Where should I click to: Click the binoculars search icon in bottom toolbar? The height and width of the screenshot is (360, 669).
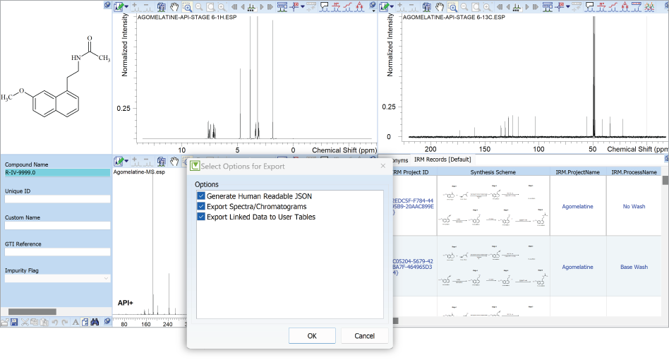coord(95,322)
